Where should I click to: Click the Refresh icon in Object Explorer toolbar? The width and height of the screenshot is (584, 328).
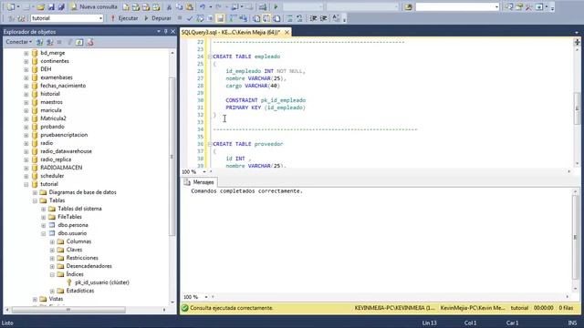point(79,43)
